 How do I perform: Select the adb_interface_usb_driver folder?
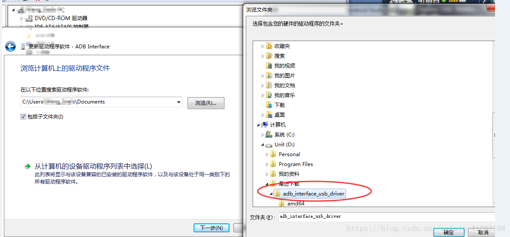(x=309, y=194)
